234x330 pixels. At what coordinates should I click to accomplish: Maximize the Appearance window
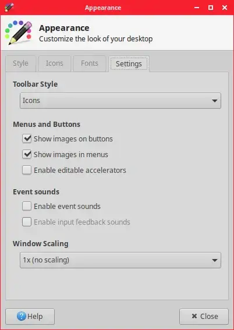click(x=211, y=8)
